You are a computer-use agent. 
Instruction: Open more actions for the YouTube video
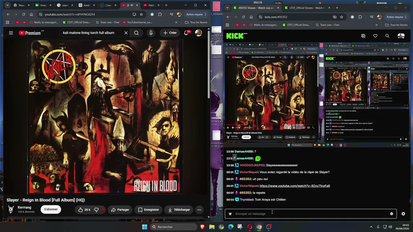[x=199, y=210]
